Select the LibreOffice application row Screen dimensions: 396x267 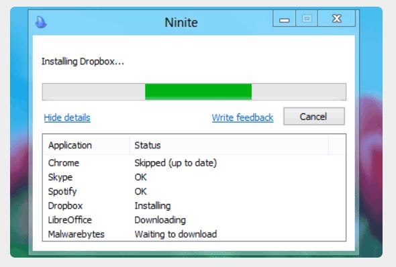[194, 220]
